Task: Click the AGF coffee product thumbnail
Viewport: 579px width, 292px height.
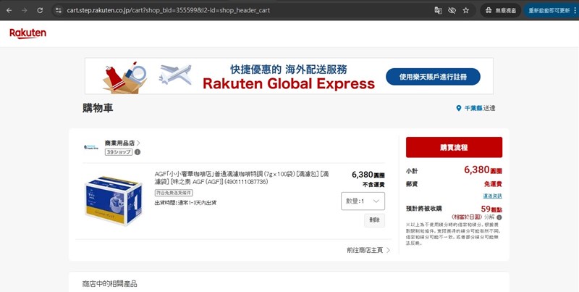Action: pos(113,201)
